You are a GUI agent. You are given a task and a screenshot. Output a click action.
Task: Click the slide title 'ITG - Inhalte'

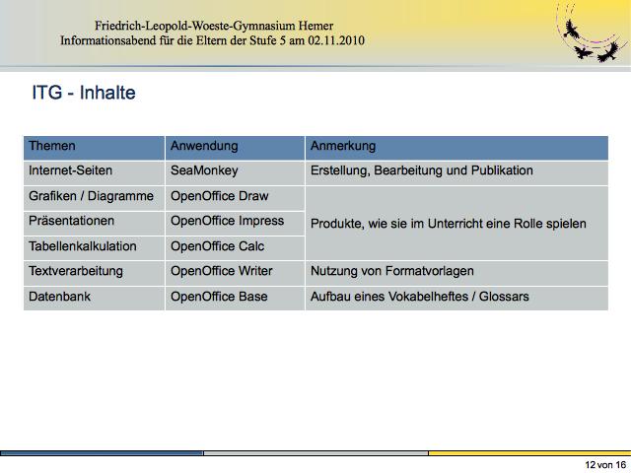[84, 94]
